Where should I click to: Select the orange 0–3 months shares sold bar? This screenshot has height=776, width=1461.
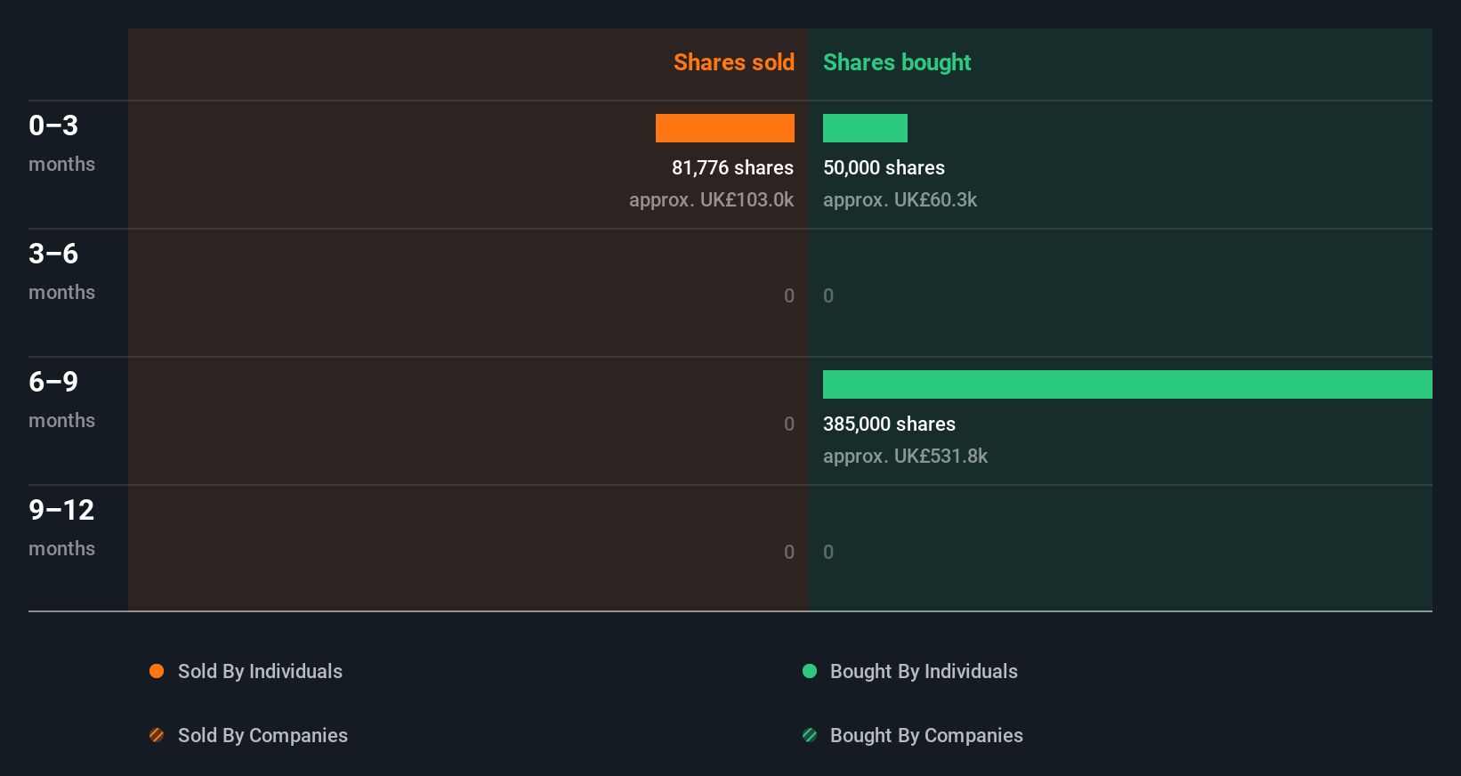tap(725, 128)
